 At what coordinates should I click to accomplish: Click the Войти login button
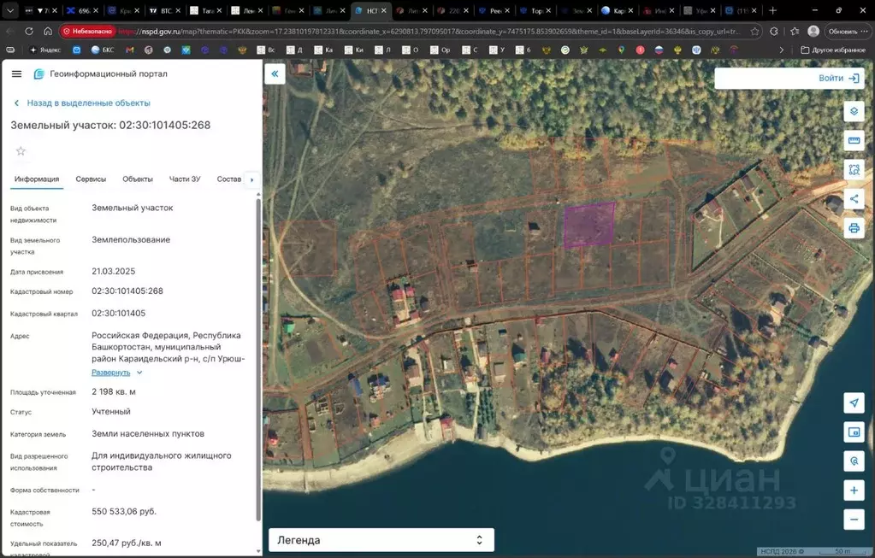tap(838, 79)
